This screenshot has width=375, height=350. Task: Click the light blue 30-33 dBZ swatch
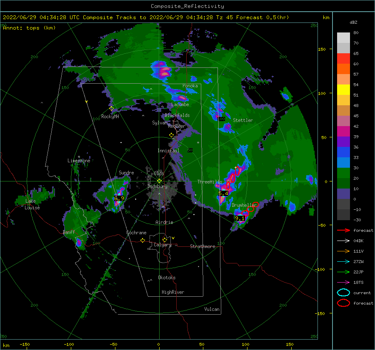343,162
